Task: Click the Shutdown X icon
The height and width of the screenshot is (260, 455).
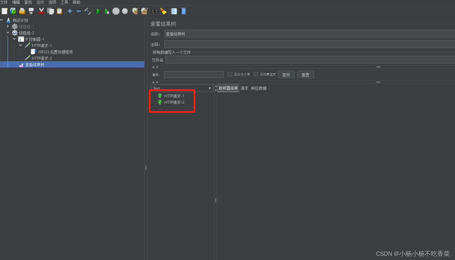Action: coord(125,11)
